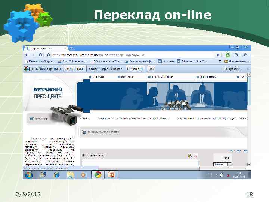269x202 pixels.
Task: Close the translate bar
Action: [248, 69]
